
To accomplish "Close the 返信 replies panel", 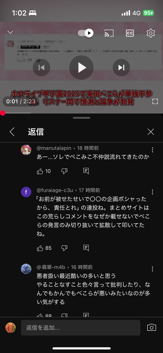I will [x=151, y=132].
